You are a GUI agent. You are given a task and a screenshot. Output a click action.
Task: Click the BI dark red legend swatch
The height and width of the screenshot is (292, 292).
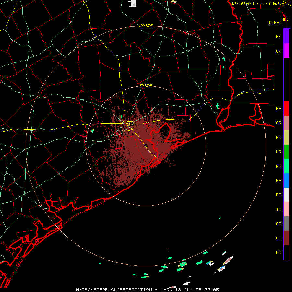(286, 238)
